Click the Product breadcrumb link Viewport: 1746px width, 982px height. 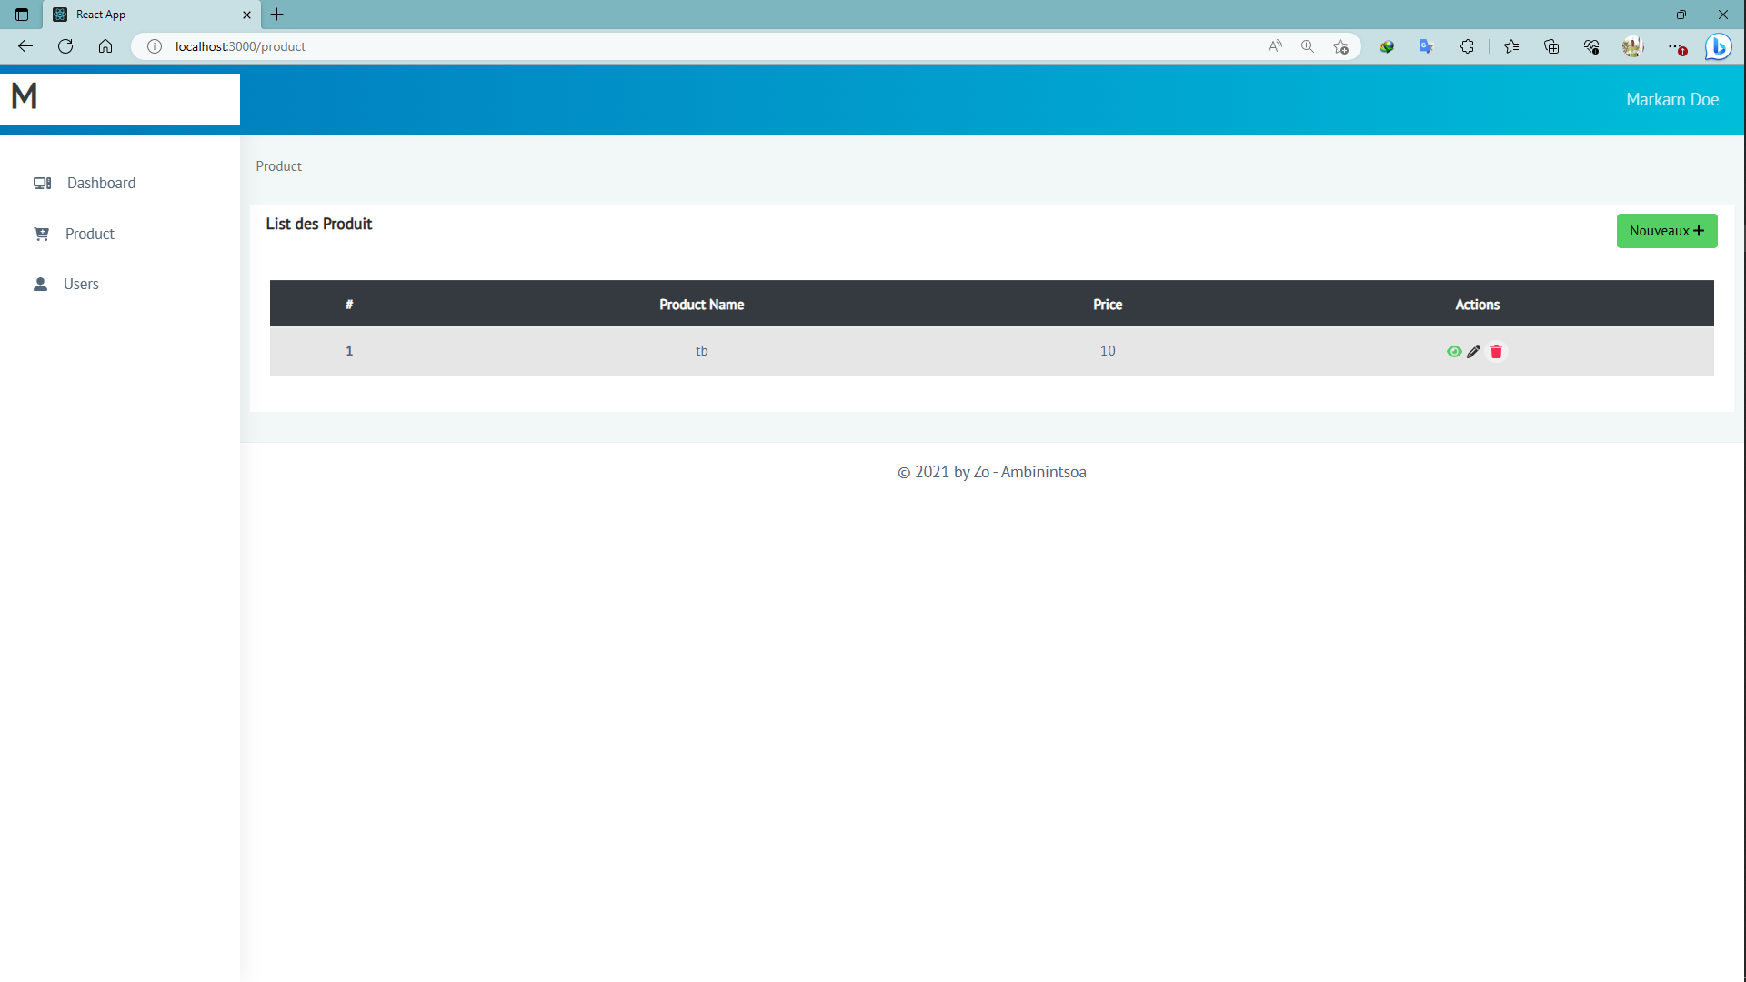(278, 166)
